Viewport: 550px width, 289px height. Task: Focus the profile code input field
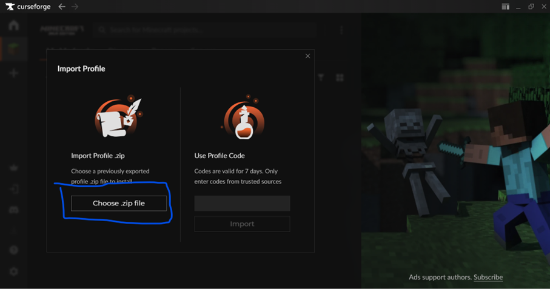tap(242, 203)
